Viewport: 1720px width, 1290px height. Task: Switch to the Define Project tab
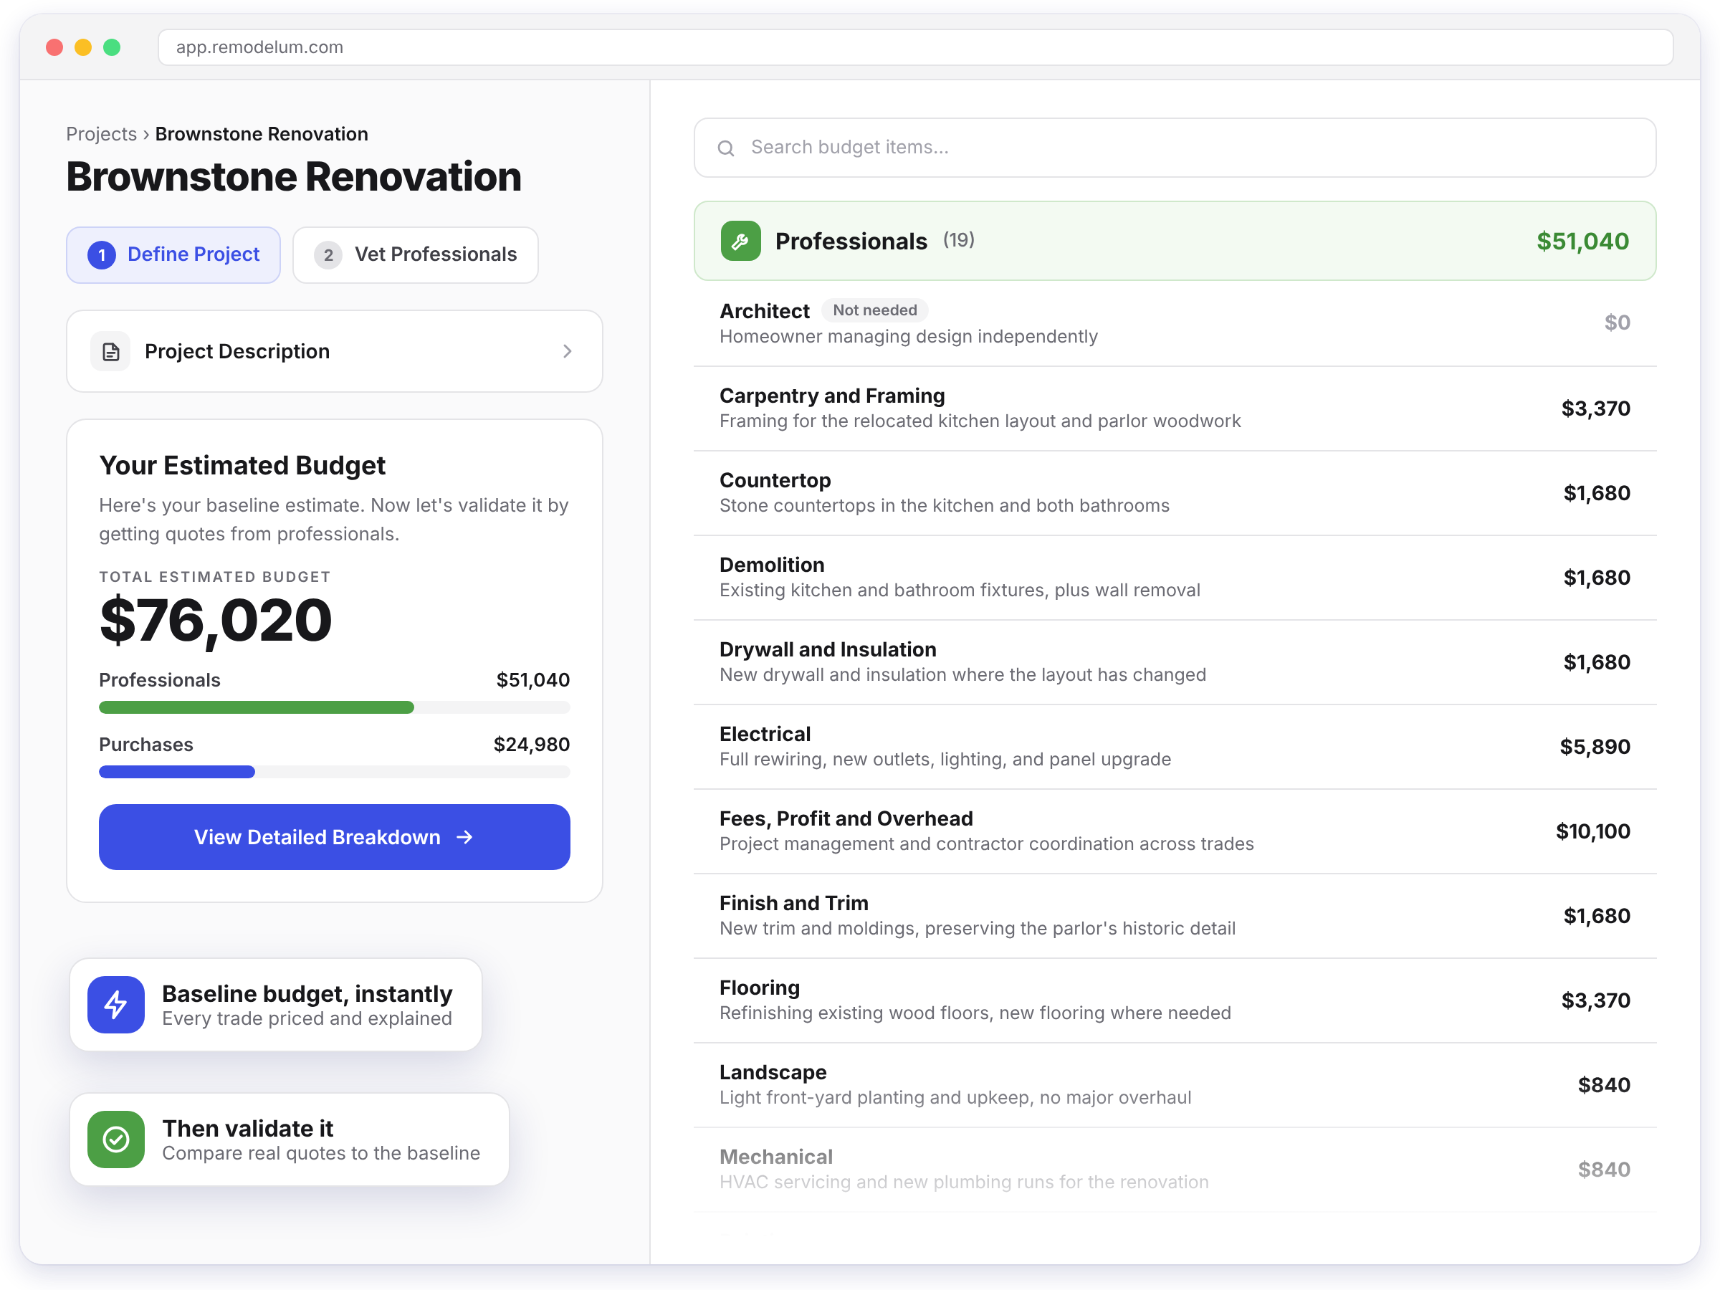[x=173, y=255]
